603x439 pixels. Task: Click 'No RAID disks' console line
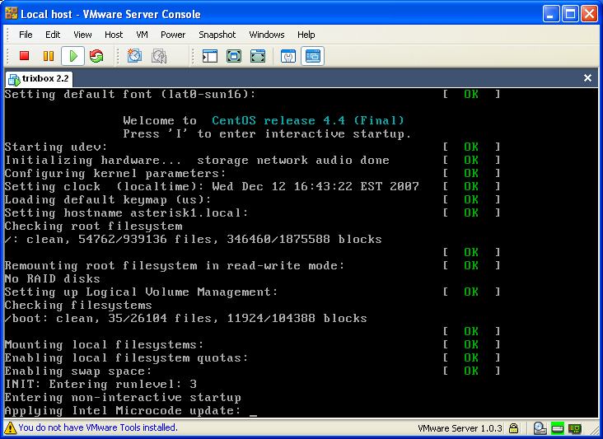(52, 278)
